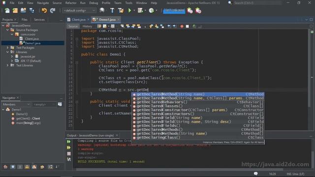
Task: Start macro recording with red circle icon
Action: pos(182,26)
